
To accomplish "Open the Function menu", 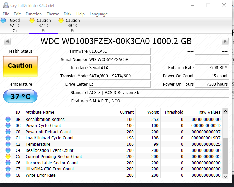I will coord(33,14).
